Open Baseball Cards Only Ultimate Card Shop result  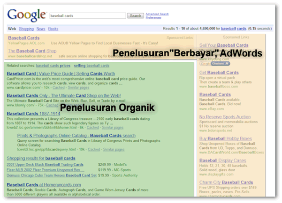point(64,95)
